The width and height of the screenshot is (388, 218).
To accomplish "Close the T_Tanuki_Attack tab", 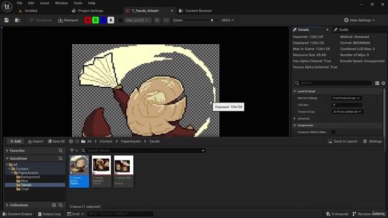I will (x=172, y=11).
